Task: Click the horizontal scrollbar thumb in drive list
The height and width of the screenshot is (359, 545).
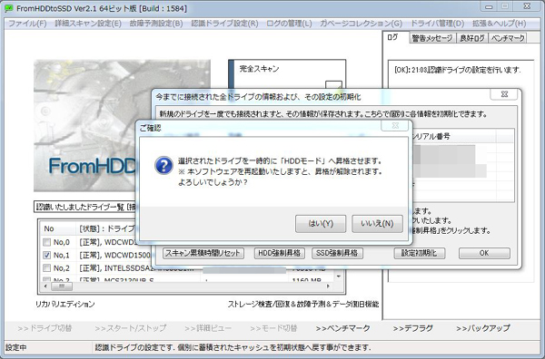Action: click(62, 286)
